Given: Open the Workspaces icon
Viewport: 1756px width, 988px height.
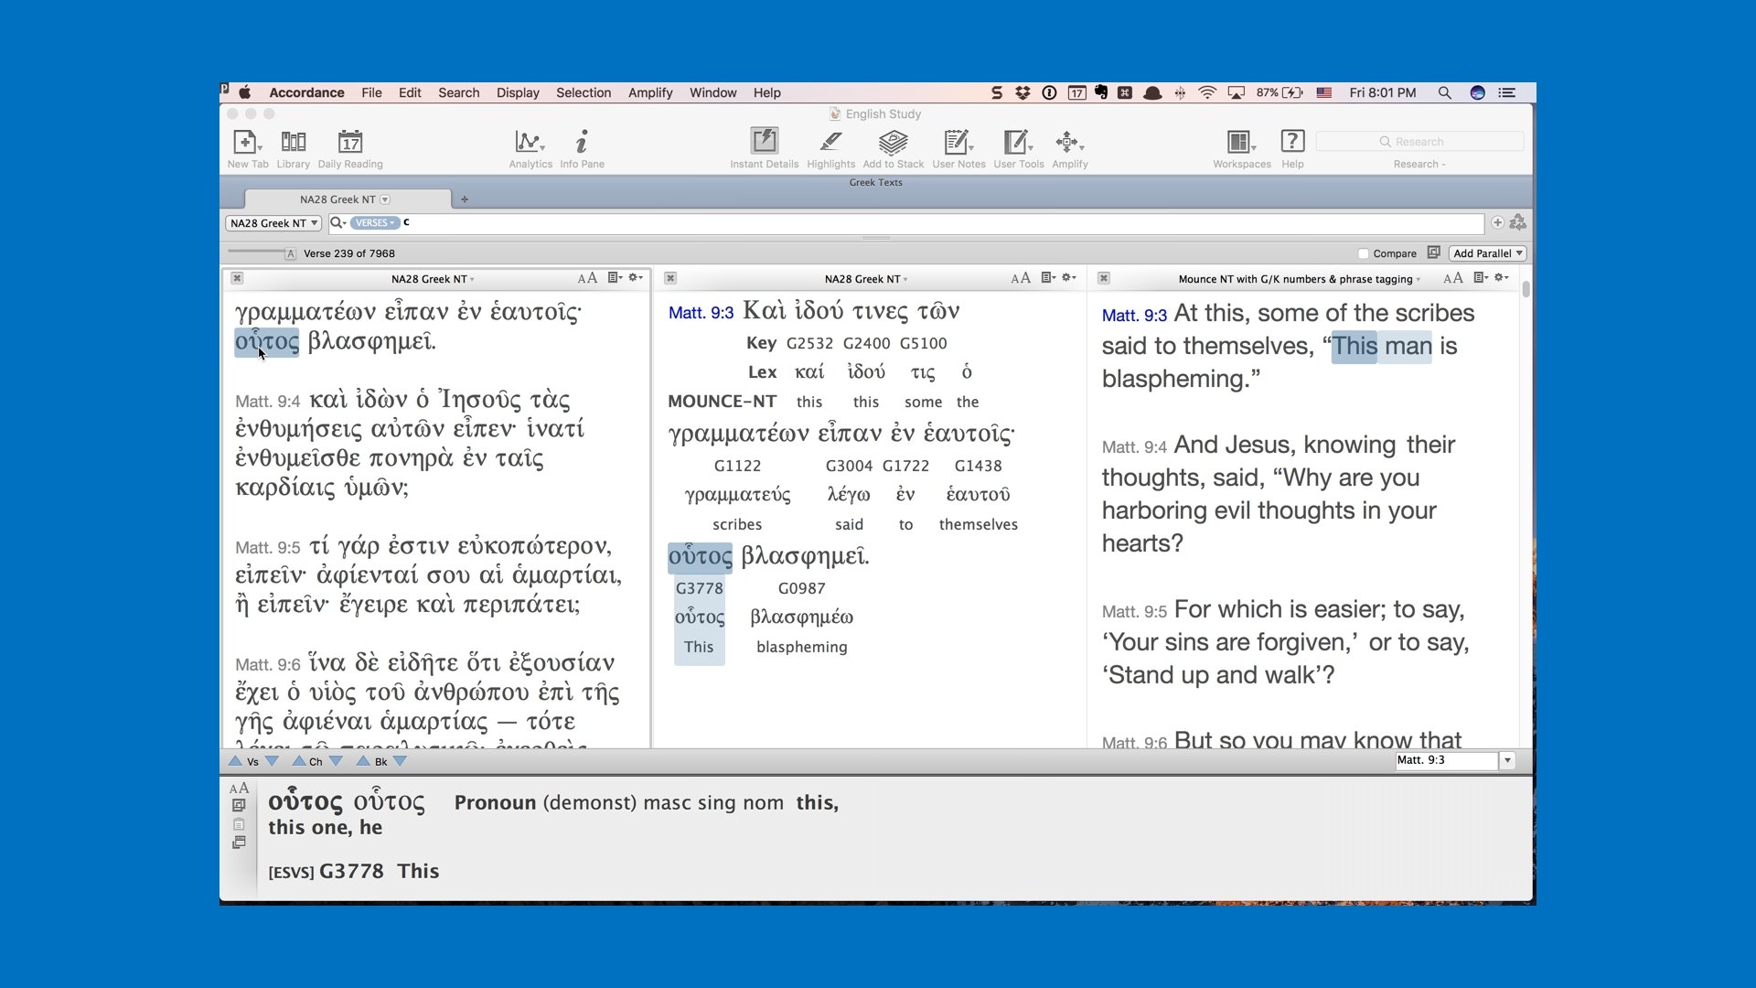Looking at the screenshot, I should [x=1238, y=142].
